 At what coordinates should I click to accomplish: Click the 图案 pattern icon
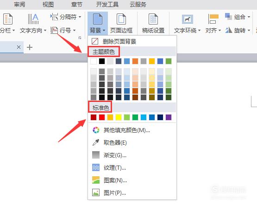pos(96,180)
